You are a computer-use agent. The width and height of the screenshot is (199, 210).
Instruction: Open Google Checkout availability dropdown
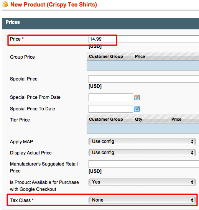click(x=142, y=182)
